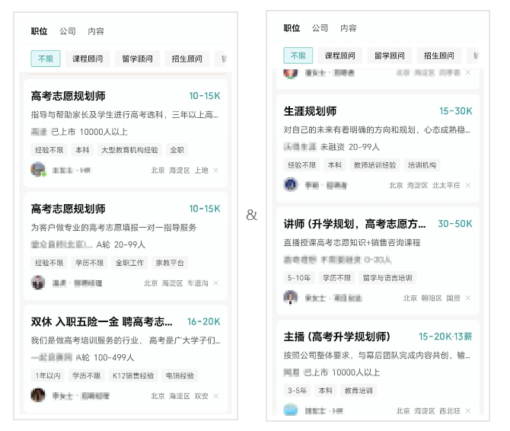Click 家教平台 tag

tap(170, 263)
